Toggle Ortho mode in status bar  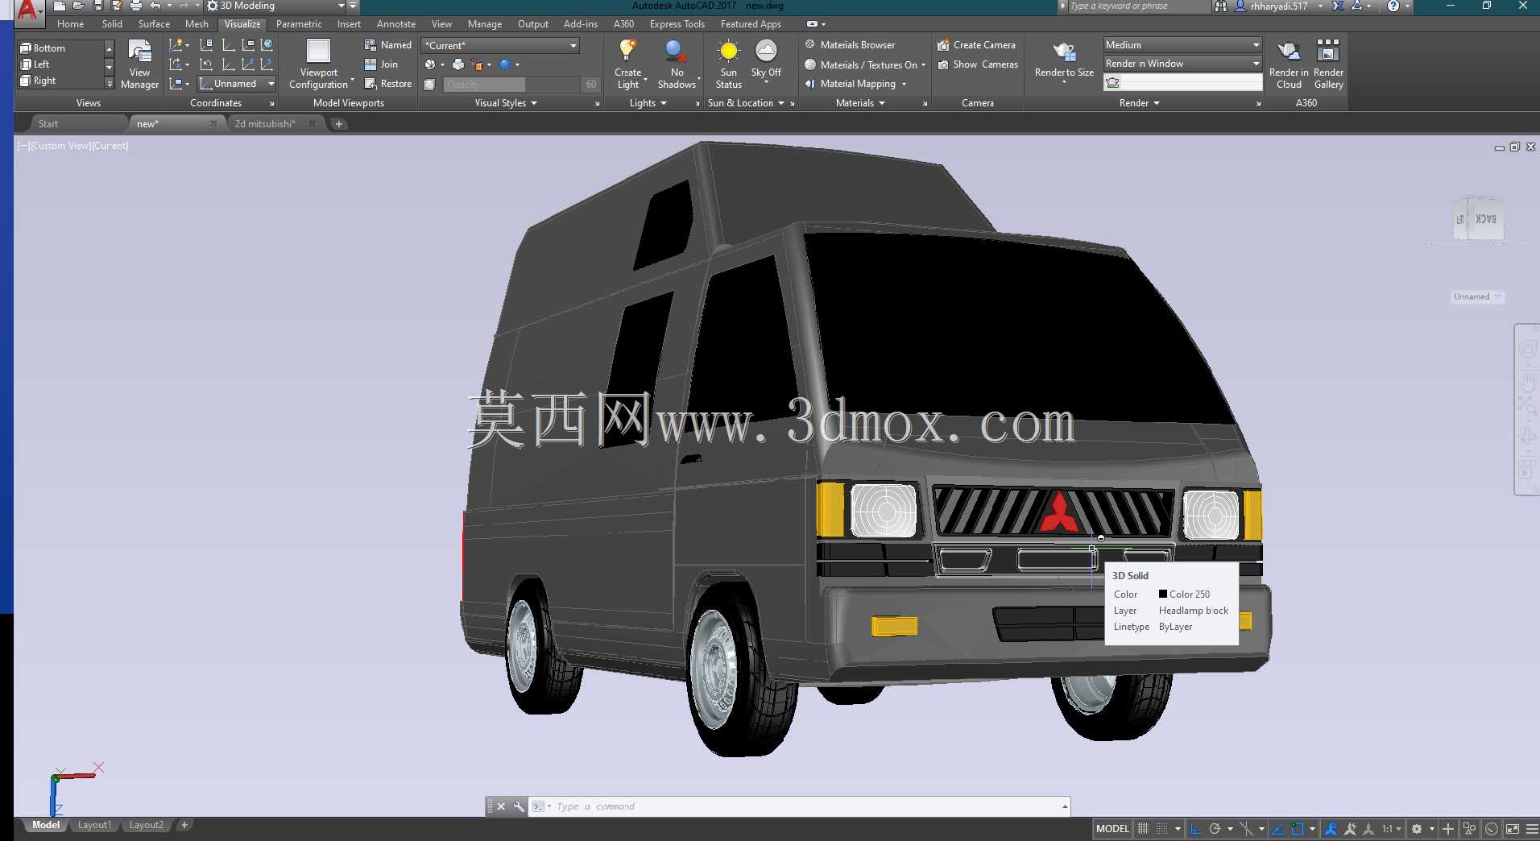tap(1196, 828)
